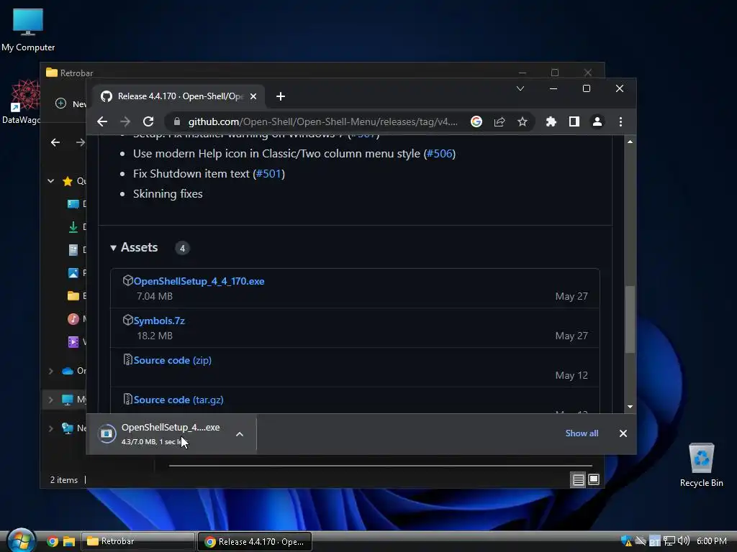Reload the GitHub release page

[x=148, y=121]
